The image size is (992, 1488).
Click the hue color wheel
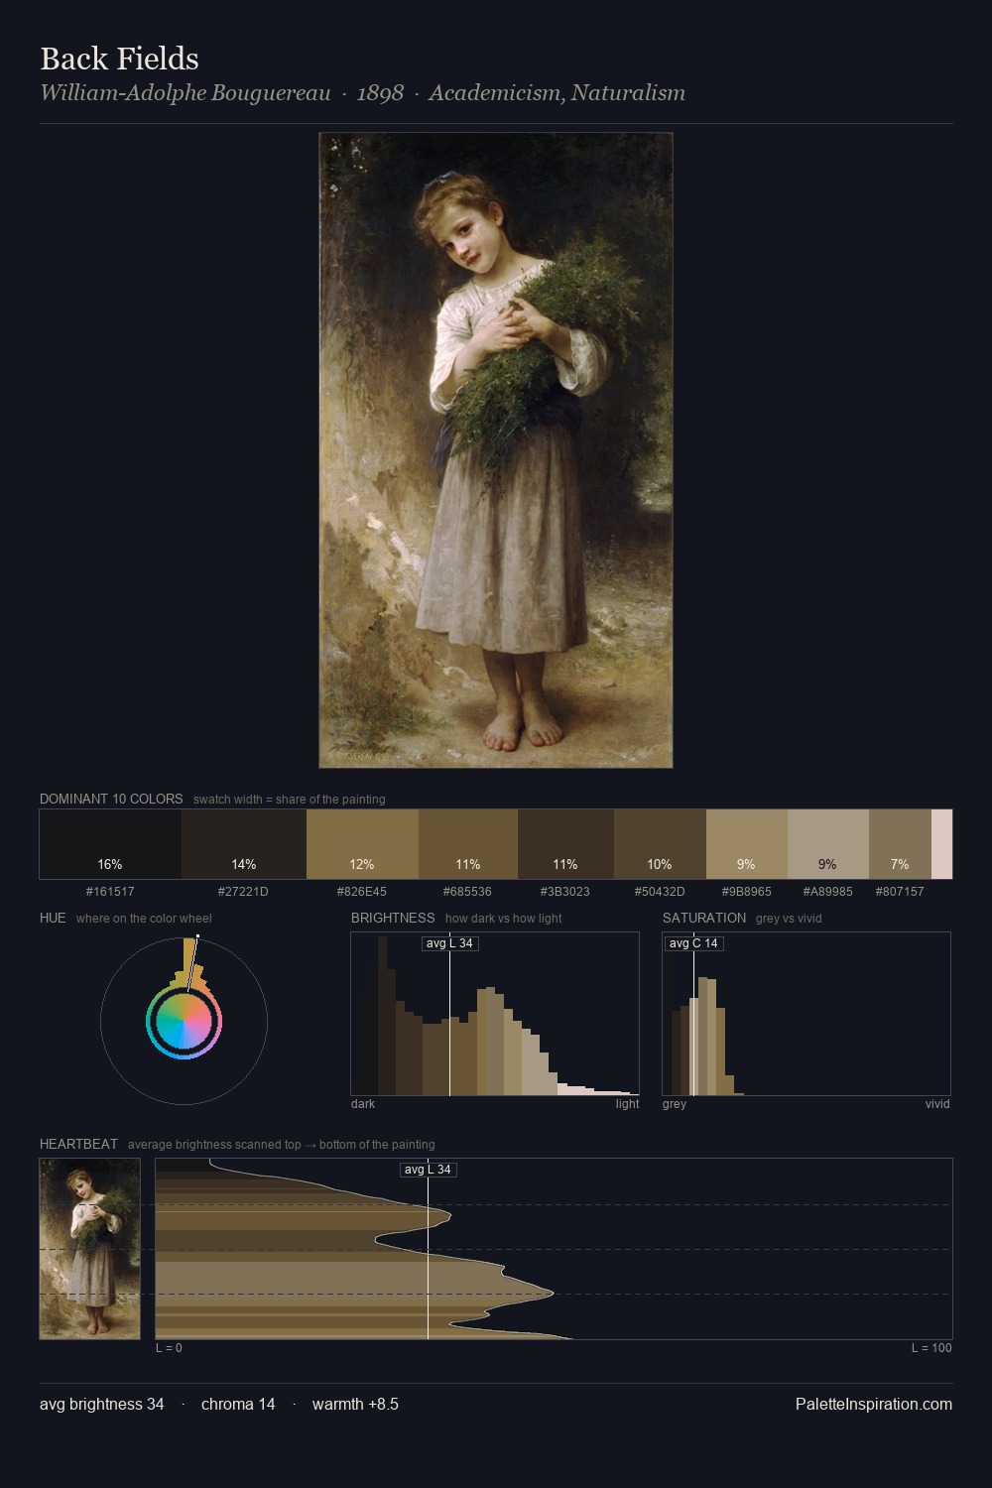(x=184, y=1021)
